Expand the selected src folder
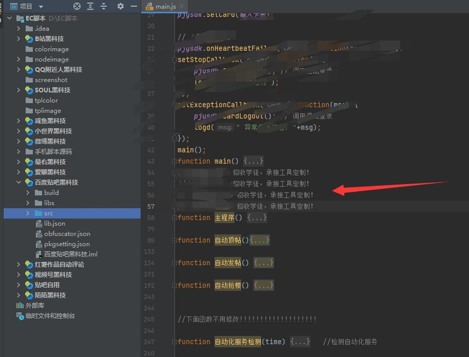This screenshot has height=357, width=469. tap(28, 213)
